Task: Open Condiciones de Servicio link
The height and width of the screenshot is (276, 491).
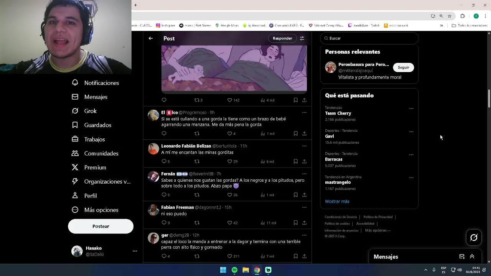Action: 341,217
